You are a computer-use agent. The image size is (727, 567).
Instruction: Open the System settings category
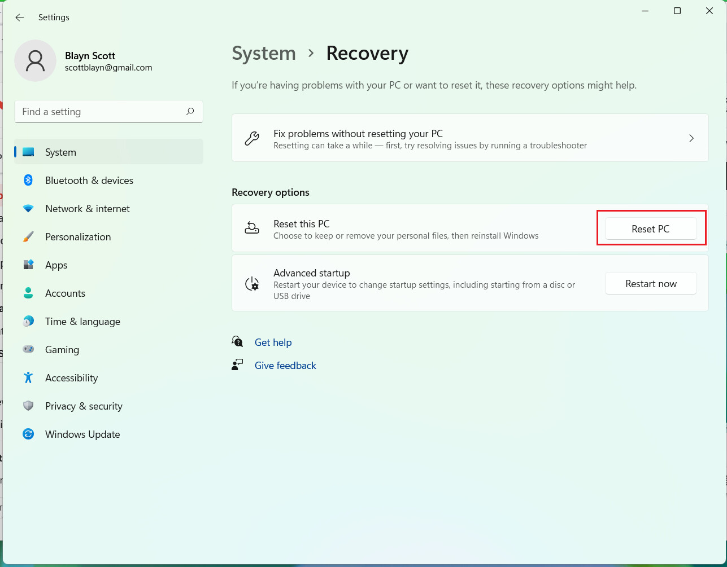point(108,152)
